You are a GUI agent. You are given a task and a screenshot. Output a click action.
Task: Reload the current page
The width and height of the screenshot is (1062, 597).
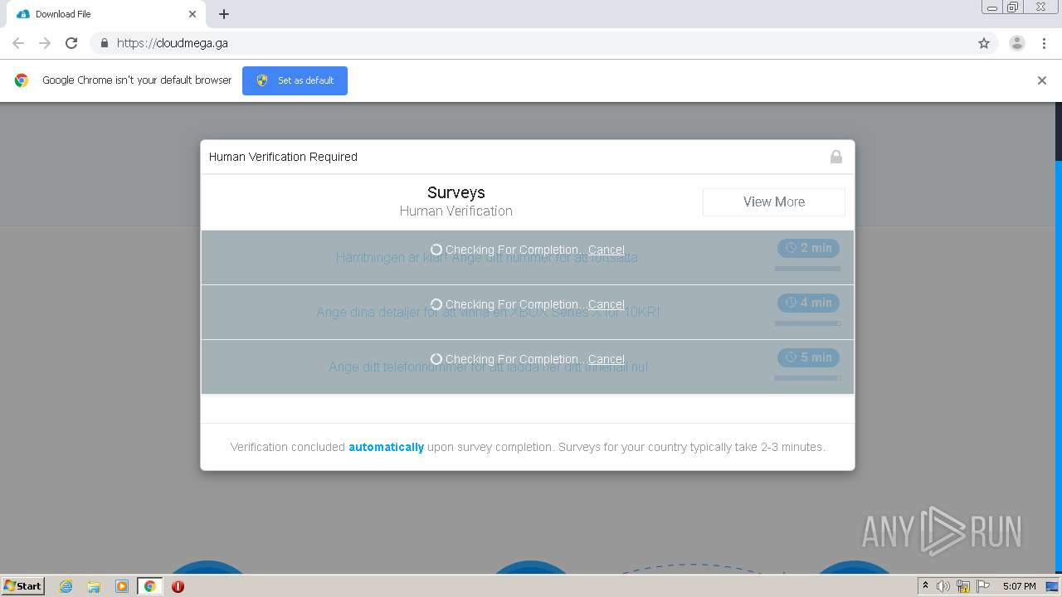71,43
